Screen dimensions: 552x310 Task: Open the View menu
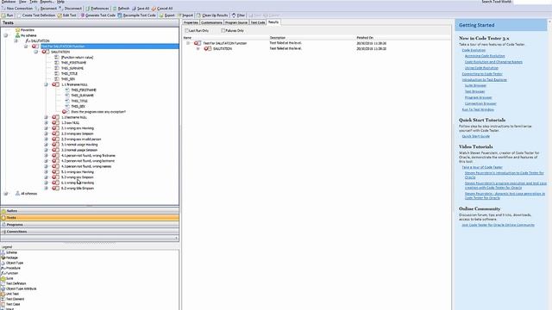pos(22,2)
